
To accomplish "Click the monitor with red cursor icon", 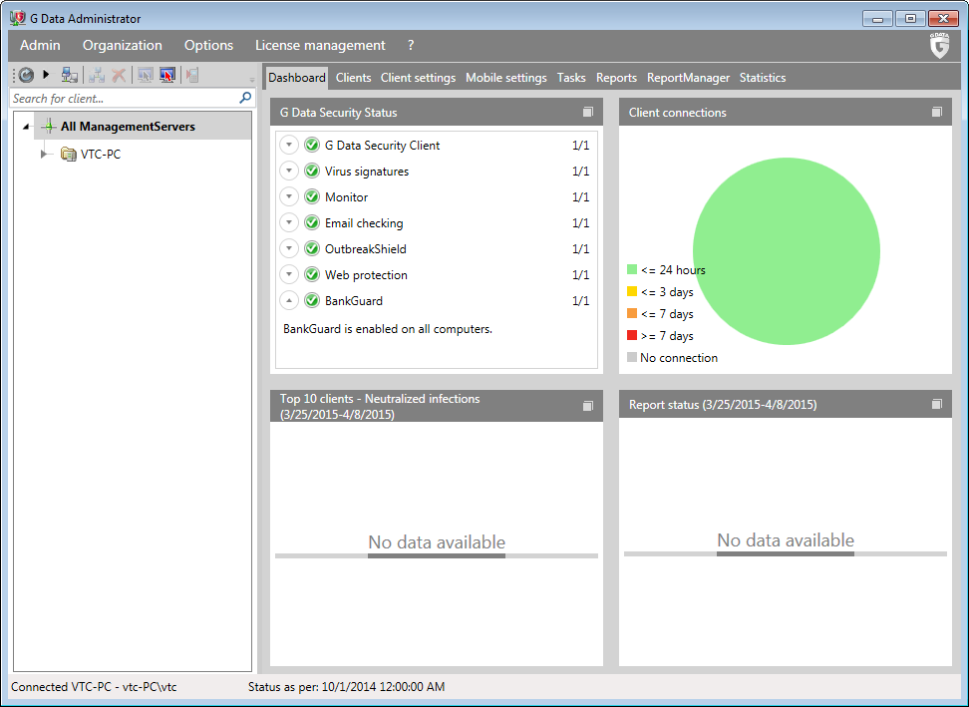I will click(x=167, y=75).
